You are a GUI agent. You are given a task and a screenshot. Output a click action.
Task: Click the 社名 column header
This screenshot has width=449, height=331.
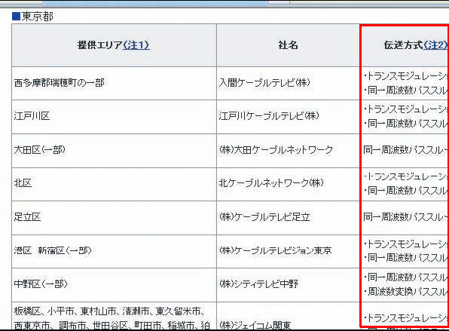point(288,45)
